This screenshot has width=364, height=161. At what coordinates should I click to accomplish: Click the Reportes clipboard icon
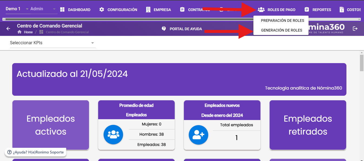pyautogui.click(x=307, y=10)
